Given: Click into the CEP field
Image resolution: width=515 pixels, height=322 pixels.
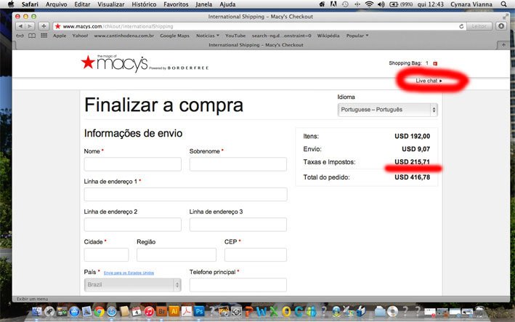Looking at the screenshot, I should tap(256, 254).
